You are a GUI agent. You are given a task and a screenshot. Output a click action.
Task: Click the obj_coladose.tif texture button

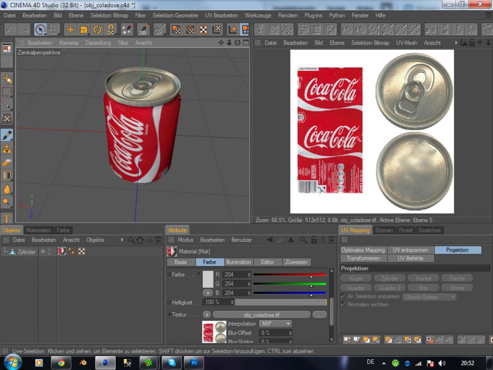261,315
